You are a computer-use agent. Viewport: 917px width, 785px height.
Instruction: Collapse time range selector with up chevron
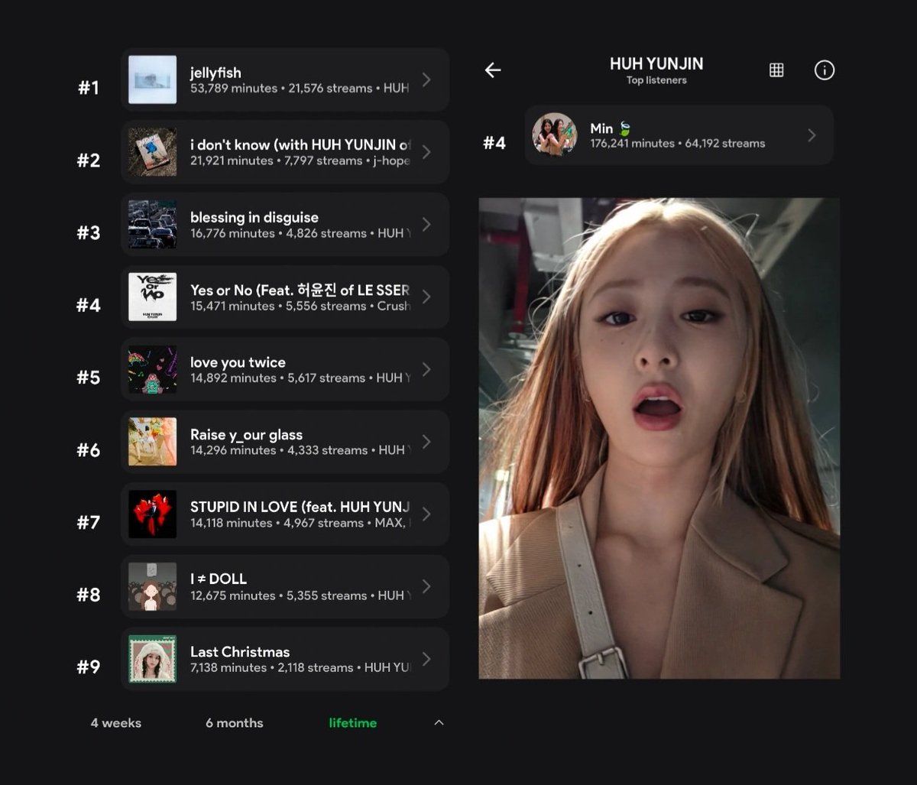point(439,722)
